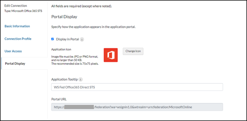Go to the User Access section
The image size is (247, 121).
point(13,51)
